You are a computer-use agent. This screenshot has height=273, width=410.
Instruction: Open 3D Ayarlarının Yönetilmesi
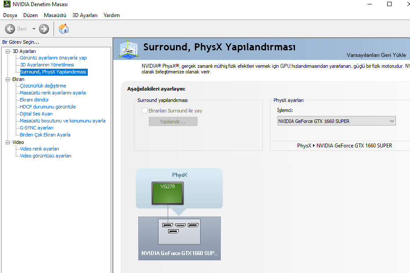47,65
